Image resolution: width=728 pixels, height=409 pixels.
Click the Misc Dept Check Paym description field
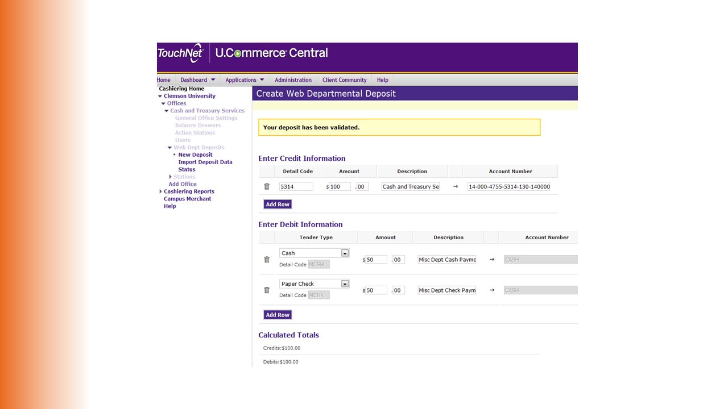point(447,290)
